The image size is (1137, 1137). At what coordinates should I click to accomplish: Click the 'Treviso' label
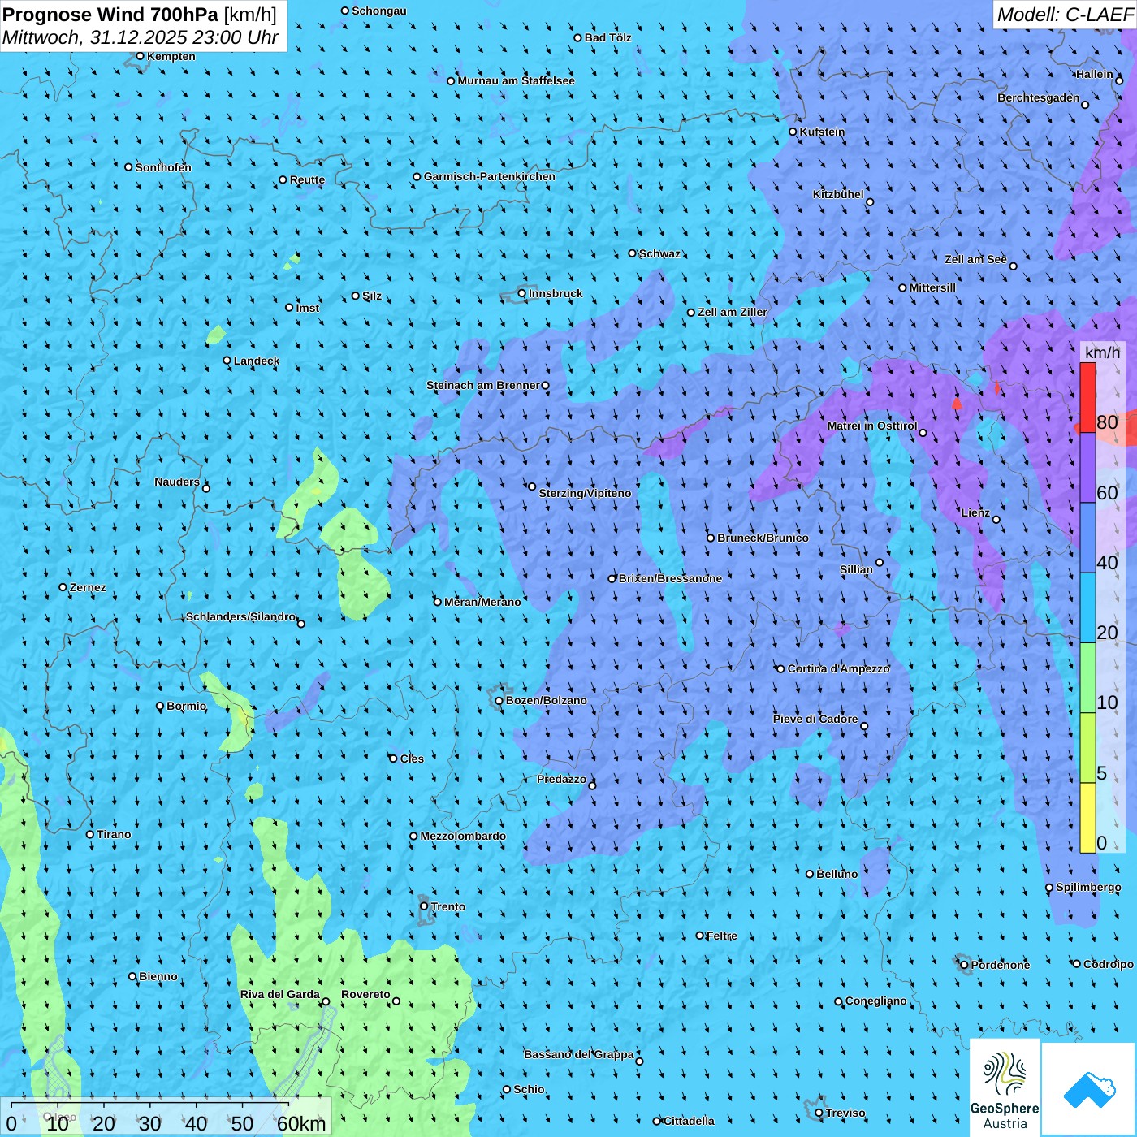coord(845,1113)
